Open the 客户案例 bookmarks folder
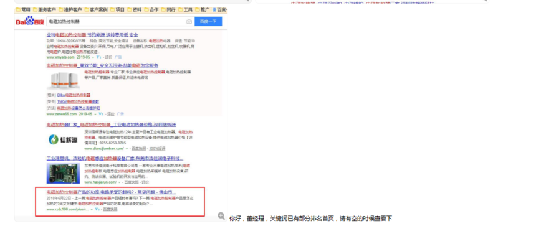This screenshot has width=536, height=226. click(x=96, y=10)
